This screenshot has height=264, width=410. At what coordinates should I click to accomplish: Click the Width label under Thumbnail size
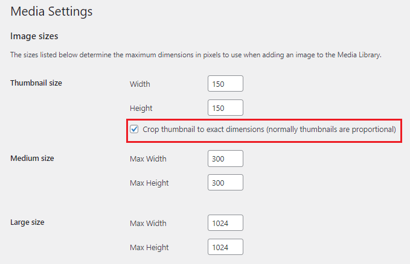coord(140,84)
